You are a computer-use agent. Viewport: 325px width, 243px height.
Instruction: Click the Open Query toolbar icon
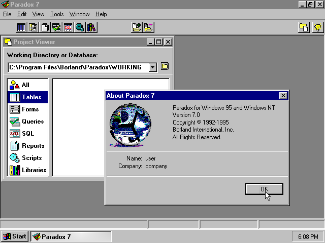click(x=56, y=27)
